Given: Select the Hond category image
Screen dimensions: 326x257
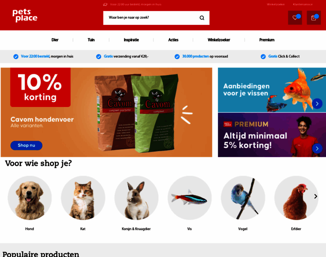Looking at the screenshot, I should [30, 198].
